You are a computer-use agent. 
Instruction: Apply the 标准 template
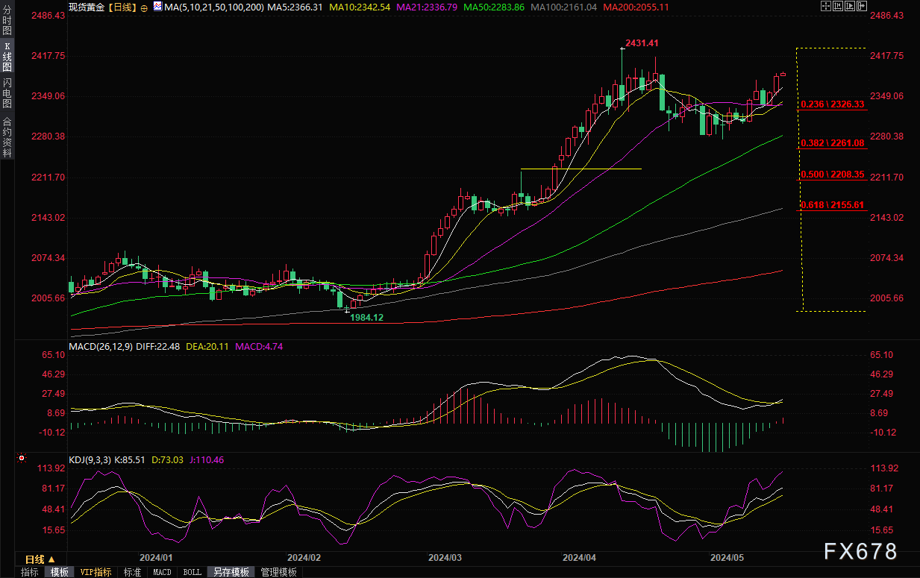pos(132,572)
